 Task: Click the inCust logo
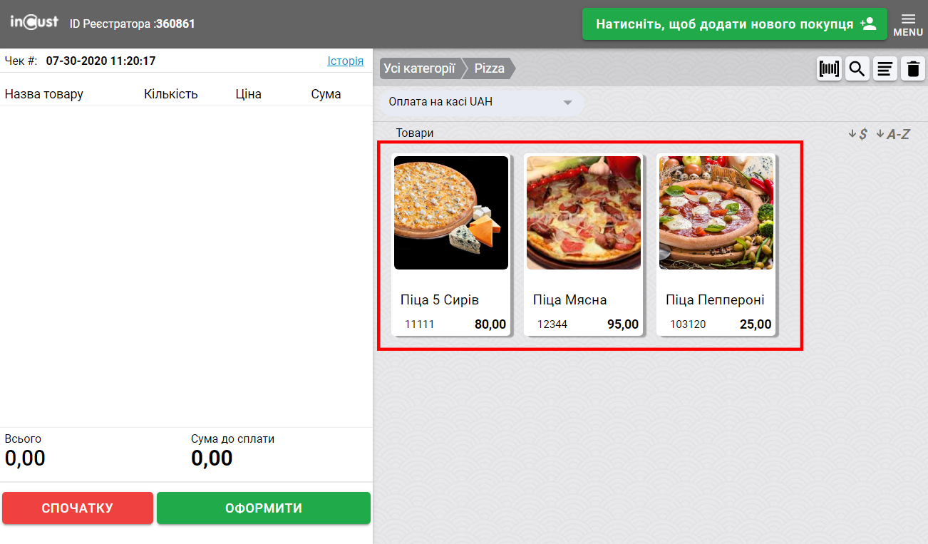[x=34, y=23]
